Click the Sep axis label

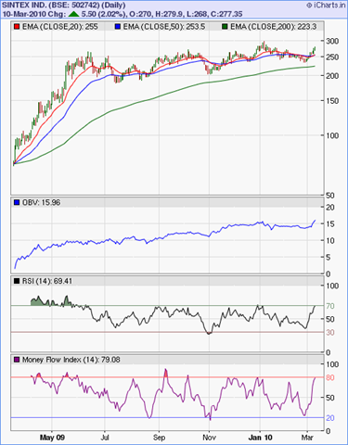(x=160, y=438)
